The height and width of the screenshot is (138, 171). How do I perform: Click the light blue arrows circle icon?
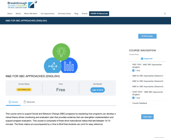click(53, 66)
